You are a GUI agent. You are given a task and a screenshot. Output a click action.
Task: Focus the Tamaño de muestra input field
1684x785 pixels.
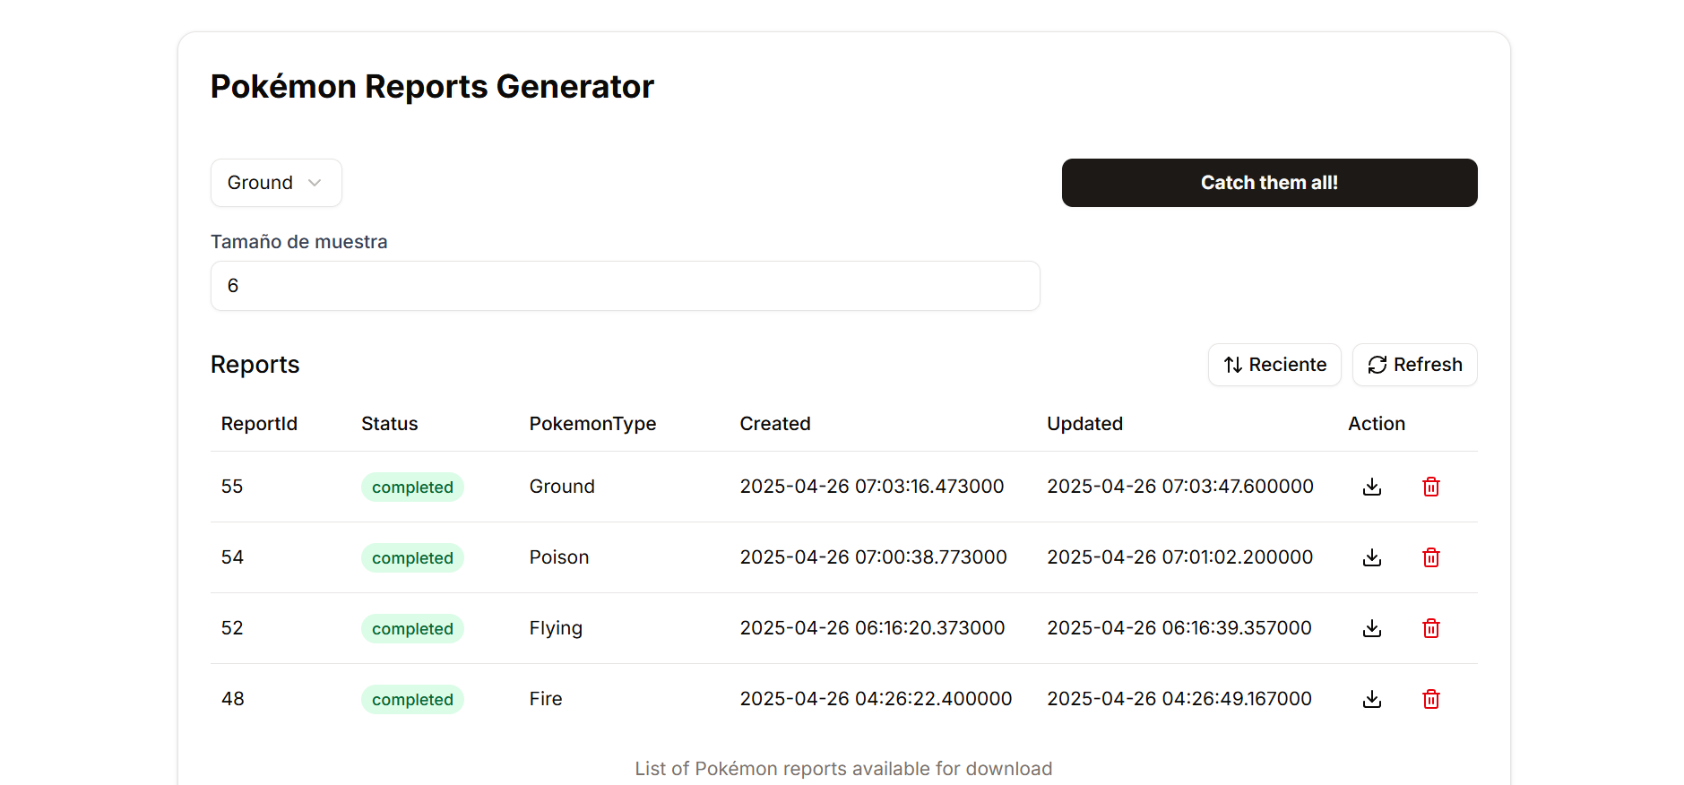point(625,286)
